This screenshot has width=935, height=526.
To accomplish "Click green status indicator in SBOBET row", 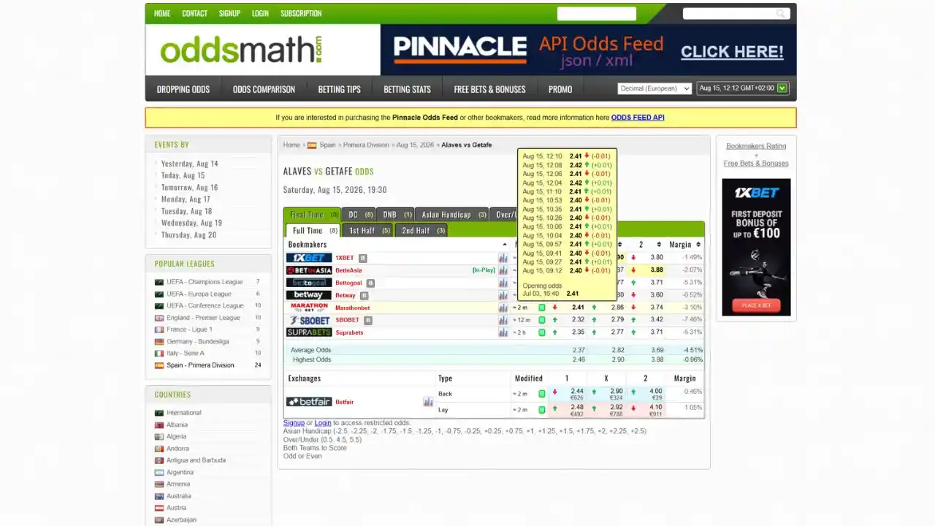I will coord(542,320).
